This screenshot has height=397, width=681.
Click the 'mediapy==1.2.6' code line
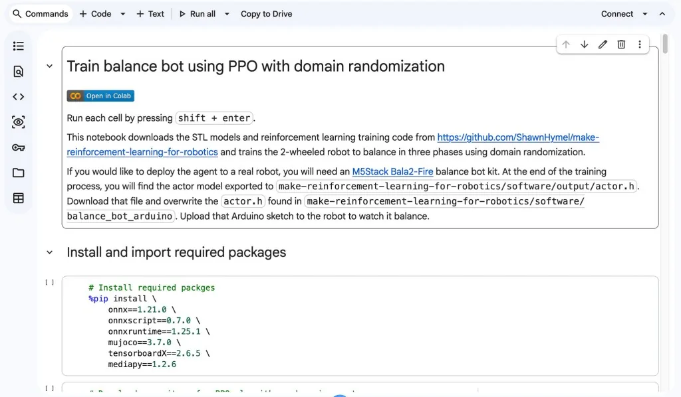(x=142, y=364)
